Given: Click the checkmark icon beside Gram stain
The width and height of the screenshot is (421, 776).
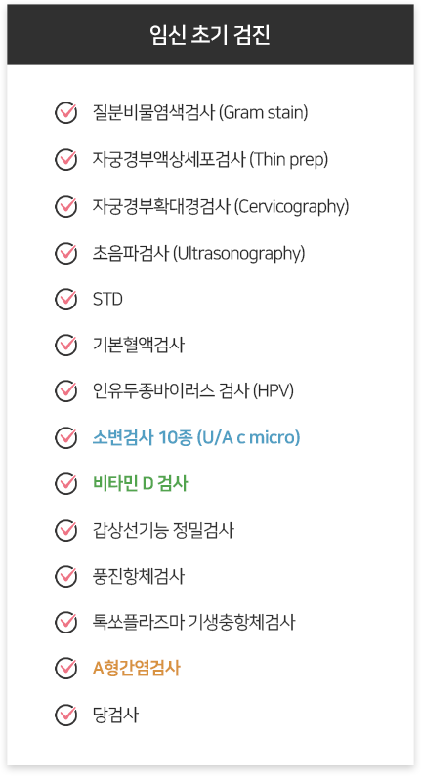Looking at the screenshot, I should coord(65,113).
